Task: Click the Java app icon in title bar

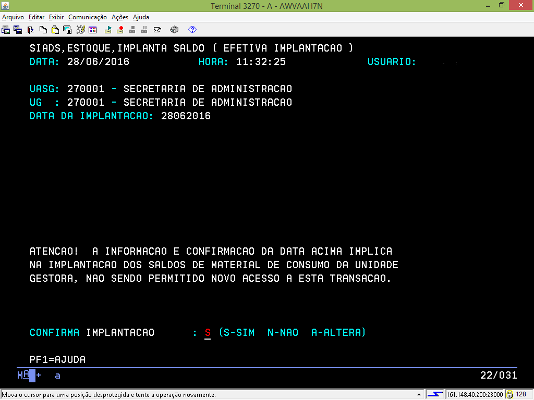Action: (5, 5)
